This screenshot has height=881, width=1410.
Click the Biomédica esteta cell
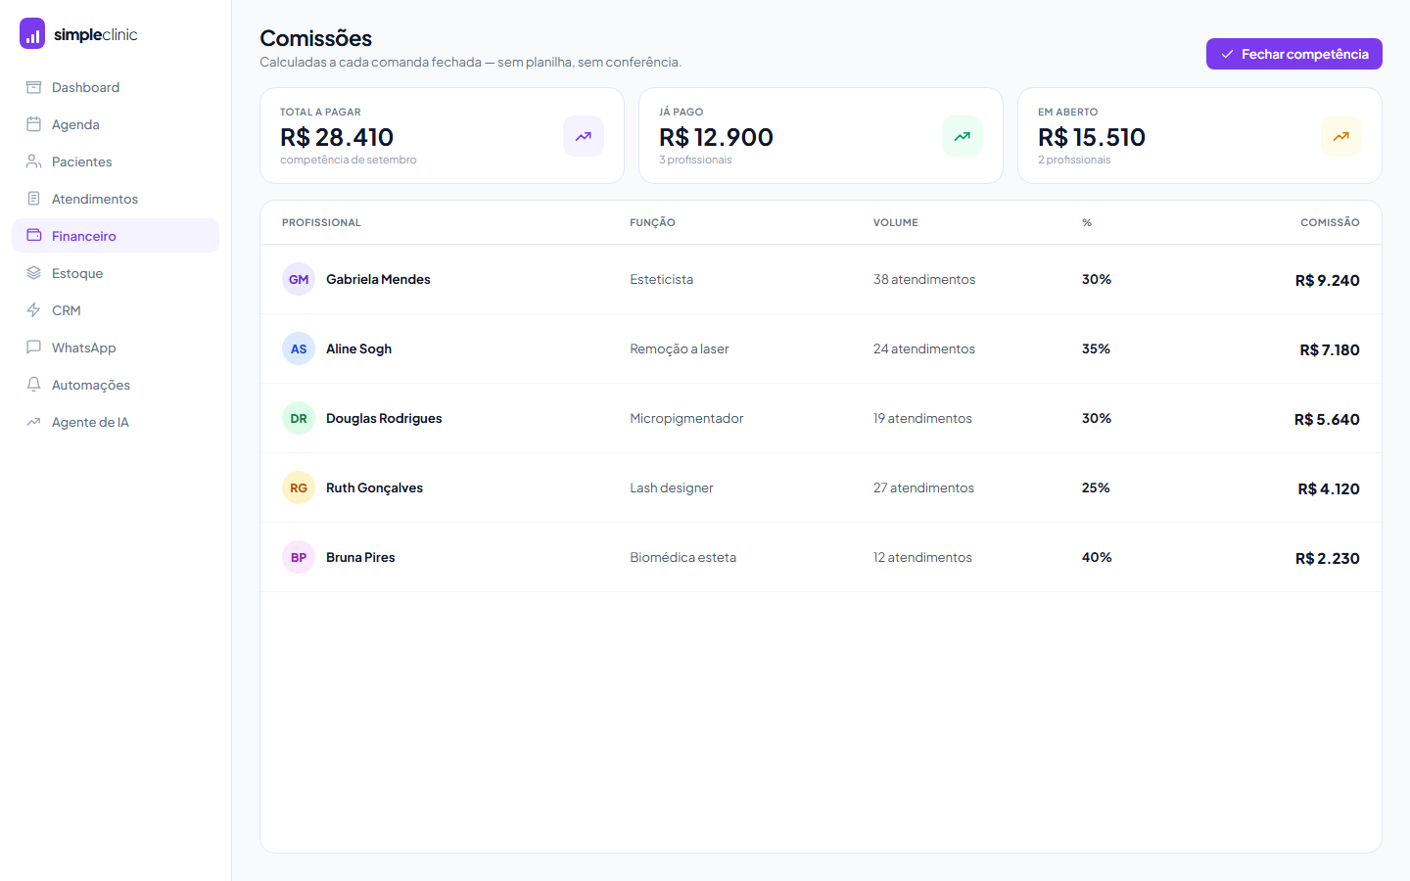pos(682,557)
